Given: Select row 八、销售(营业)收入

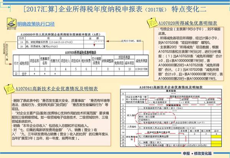Looking at the screenshot, I should pos(159,142).
